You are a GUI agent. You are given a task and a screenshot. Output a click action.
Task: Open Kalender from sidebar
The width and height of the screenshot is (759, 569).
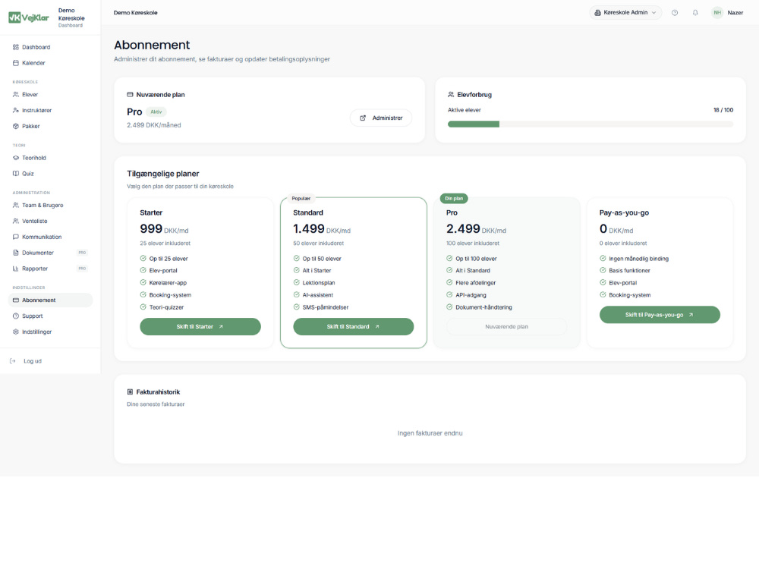pyautogui.click(x=50, y=63)
